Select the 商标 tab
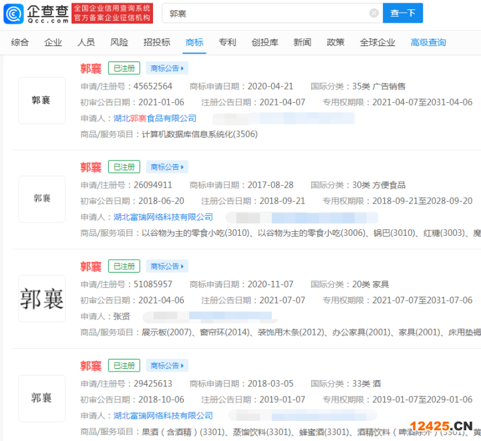 click(194, 42)
